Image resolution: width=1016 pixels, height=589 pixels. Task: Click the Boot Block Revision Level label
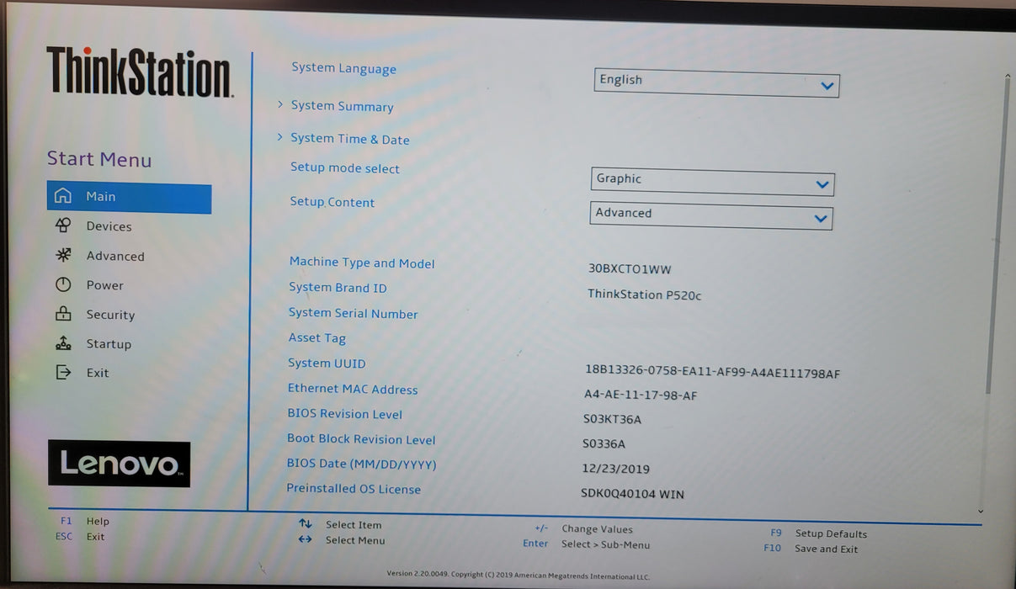point(361,438)
